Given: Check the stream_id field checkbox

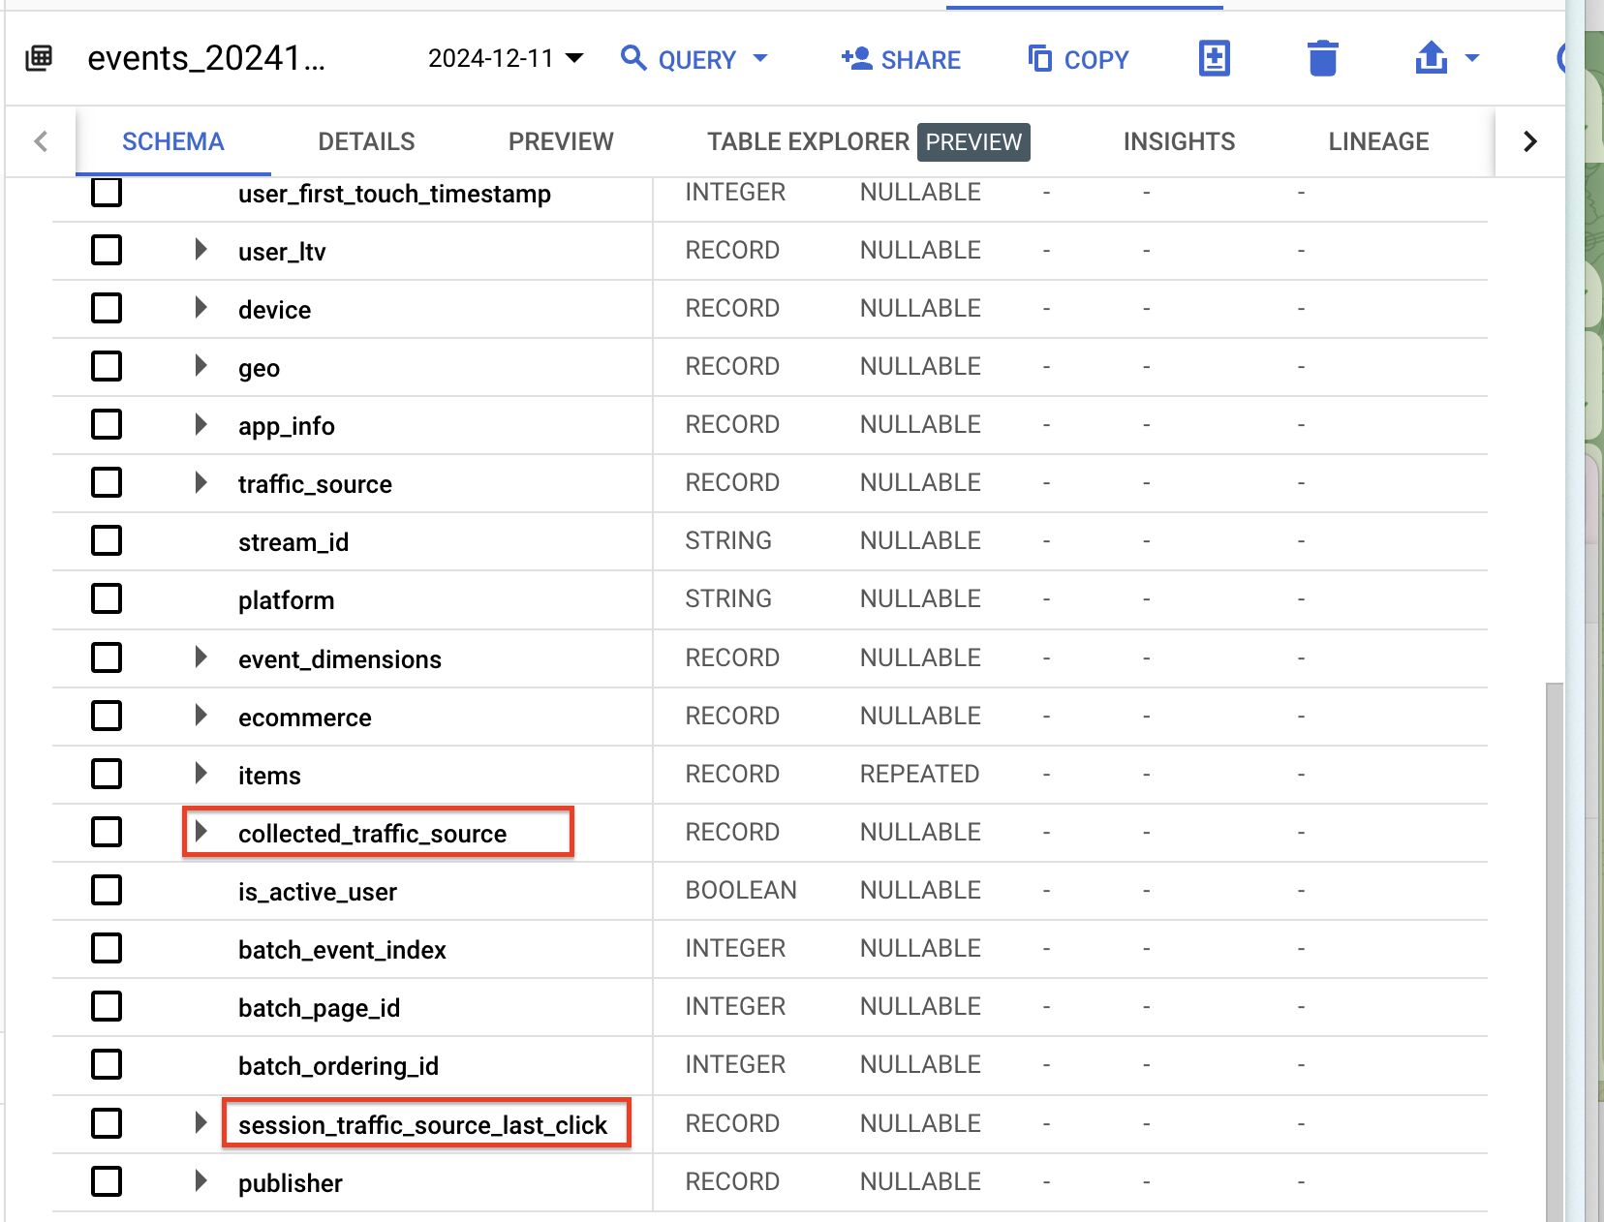Looking at the screenshot, I should [107, 541].
